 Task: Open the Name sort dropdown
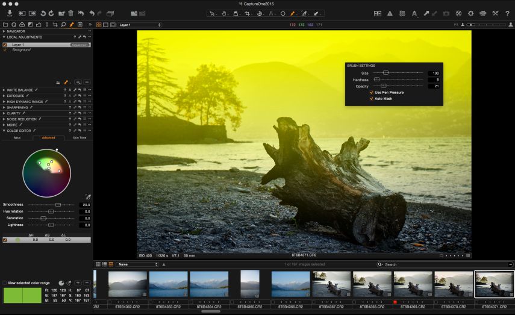pos(137,264)
